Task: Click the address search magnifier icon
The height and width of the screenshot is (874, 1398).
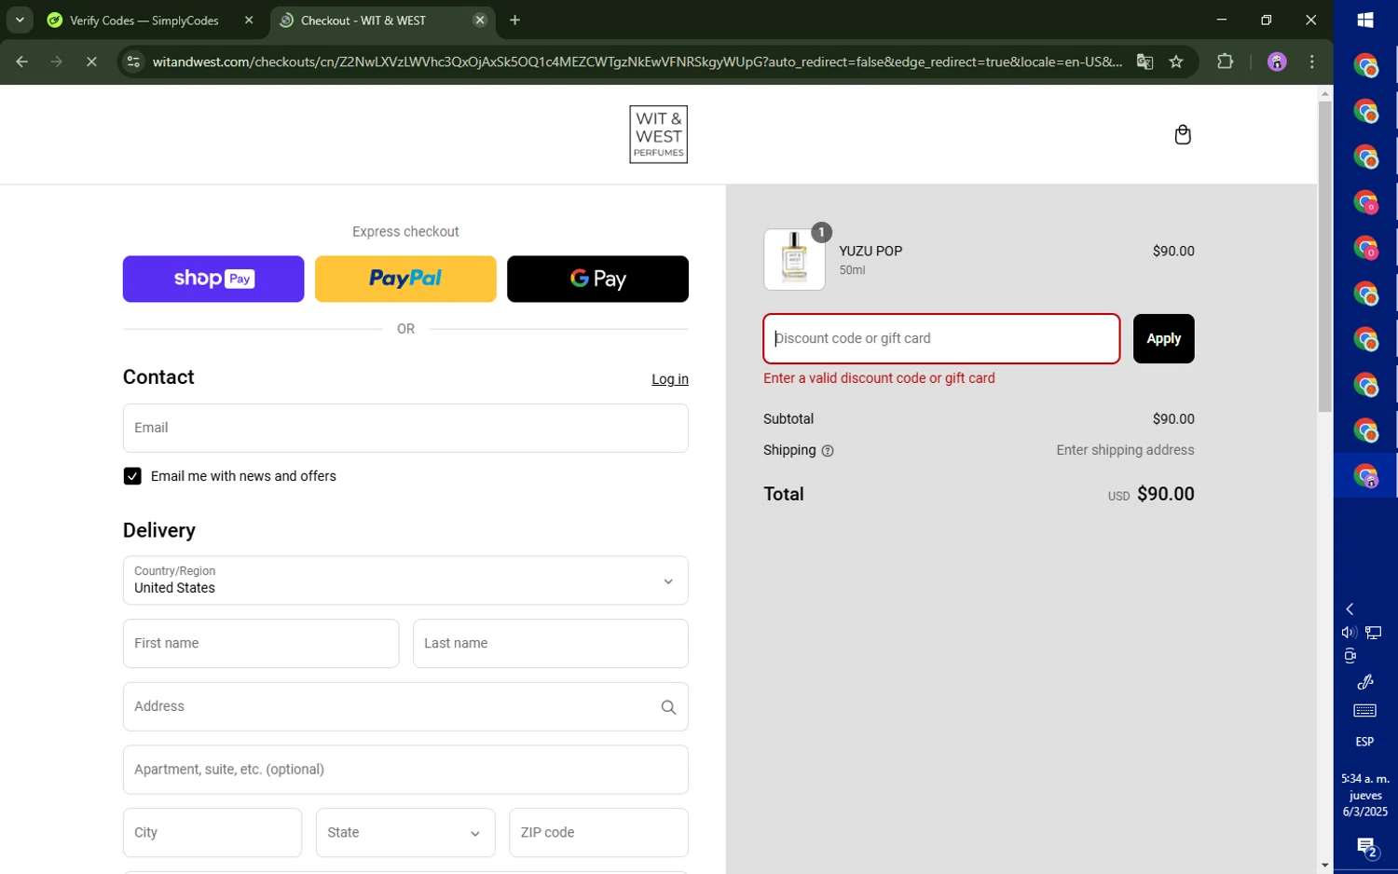Action: click(x=668, y=707)
